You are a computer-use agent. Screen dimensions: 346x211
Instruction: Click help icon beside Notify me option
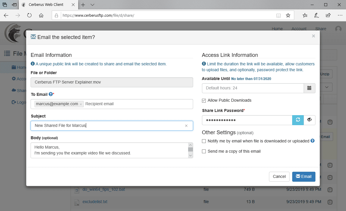pos(312,141)
